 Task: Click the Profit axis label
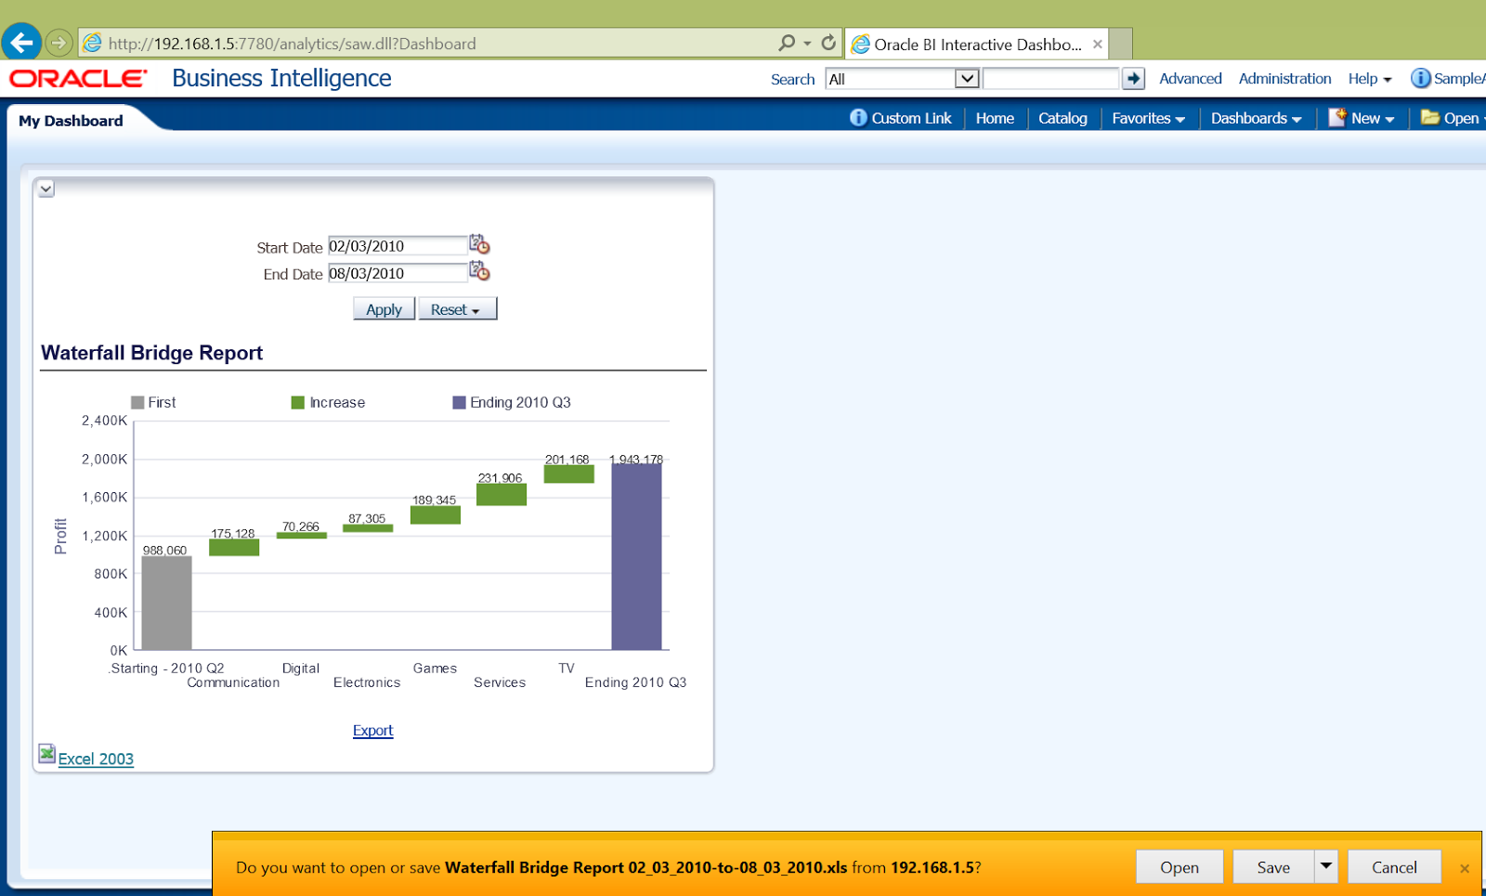tap(60, 537)
